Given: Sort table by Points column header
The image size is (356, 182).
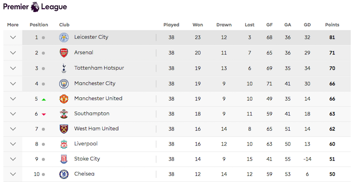Looking at the screenshot, I should (332, 25).
